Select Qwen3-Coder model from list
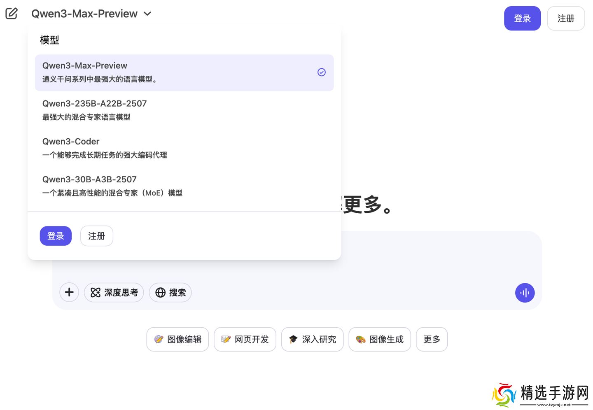Viewport: 593px width, 410px height. pos(184,148)
